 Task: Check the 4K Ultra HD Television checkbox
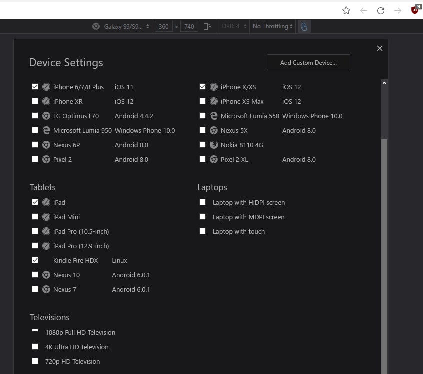click(x=35, y=347)
